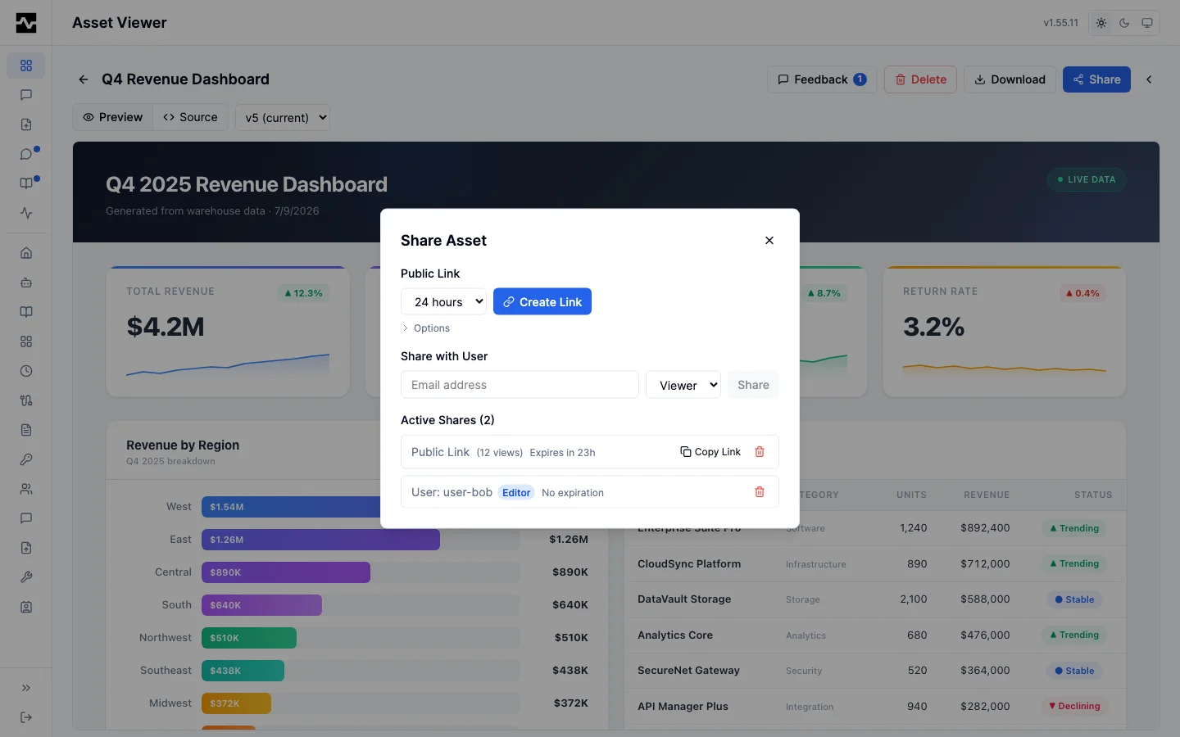This screenshot has width=1180, height=737.
Task: Open the v5 (current) version dropdown
Action: tap(283, 117)
